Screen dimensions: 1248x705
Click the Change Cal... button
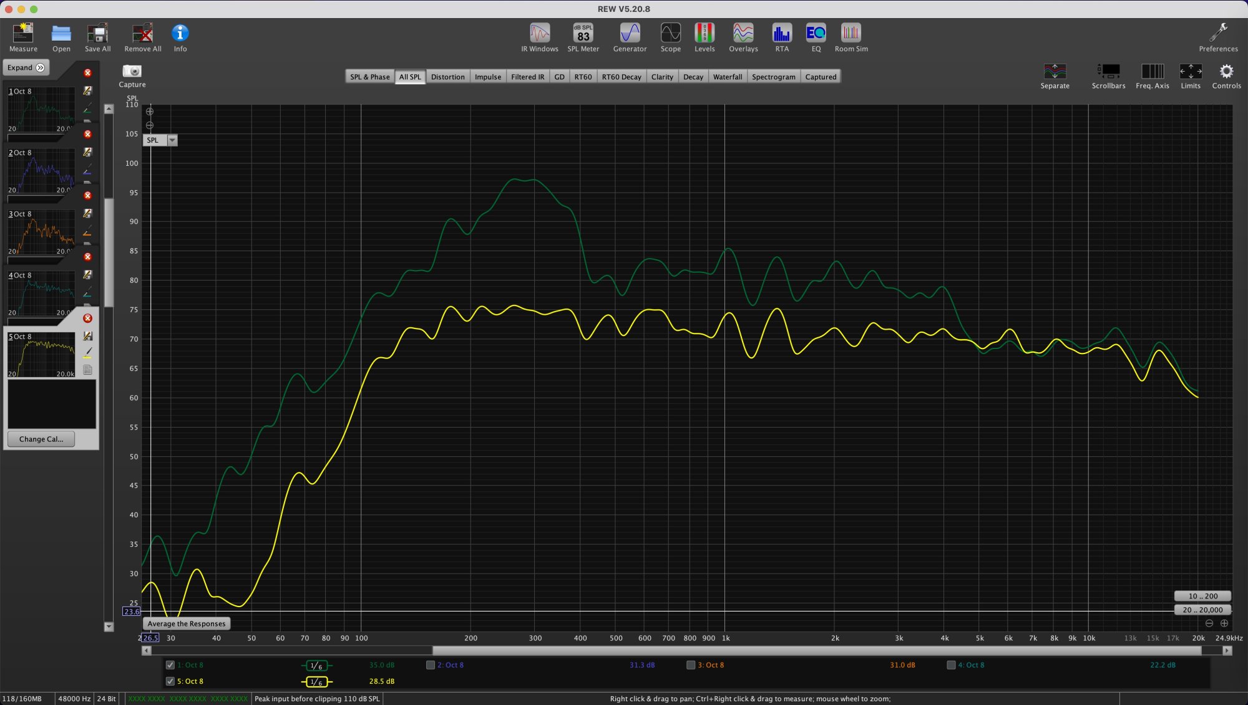click(41, 439)
